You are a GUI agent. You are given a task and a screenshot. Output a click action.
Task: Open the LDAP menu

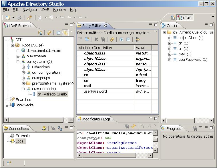45,10
